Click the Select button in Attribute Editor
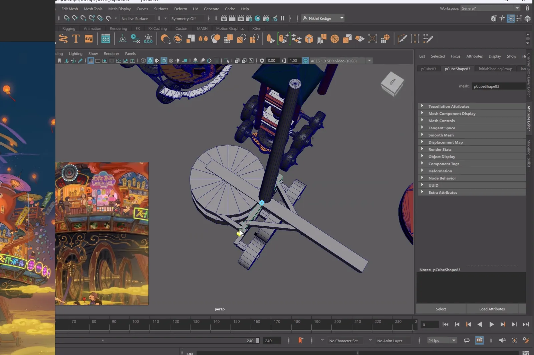Viewport: 534px width, 355px height. (441, 309)
